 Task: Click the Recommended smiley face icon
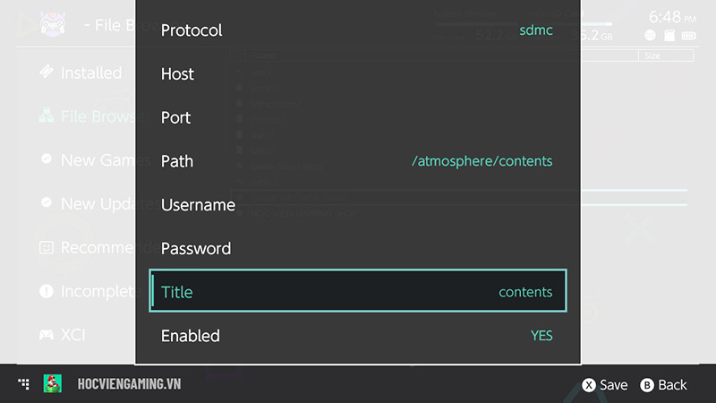click(47, 247)
